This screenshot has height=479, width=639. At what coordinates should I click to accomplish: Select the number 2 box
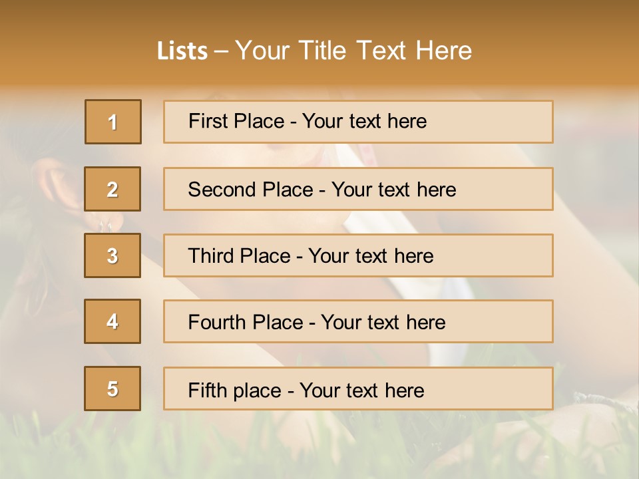(x=112, y=189)
